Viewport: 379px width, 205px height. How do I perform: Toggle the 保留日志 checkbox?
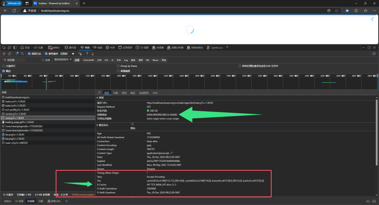click(x=30, y=54)
